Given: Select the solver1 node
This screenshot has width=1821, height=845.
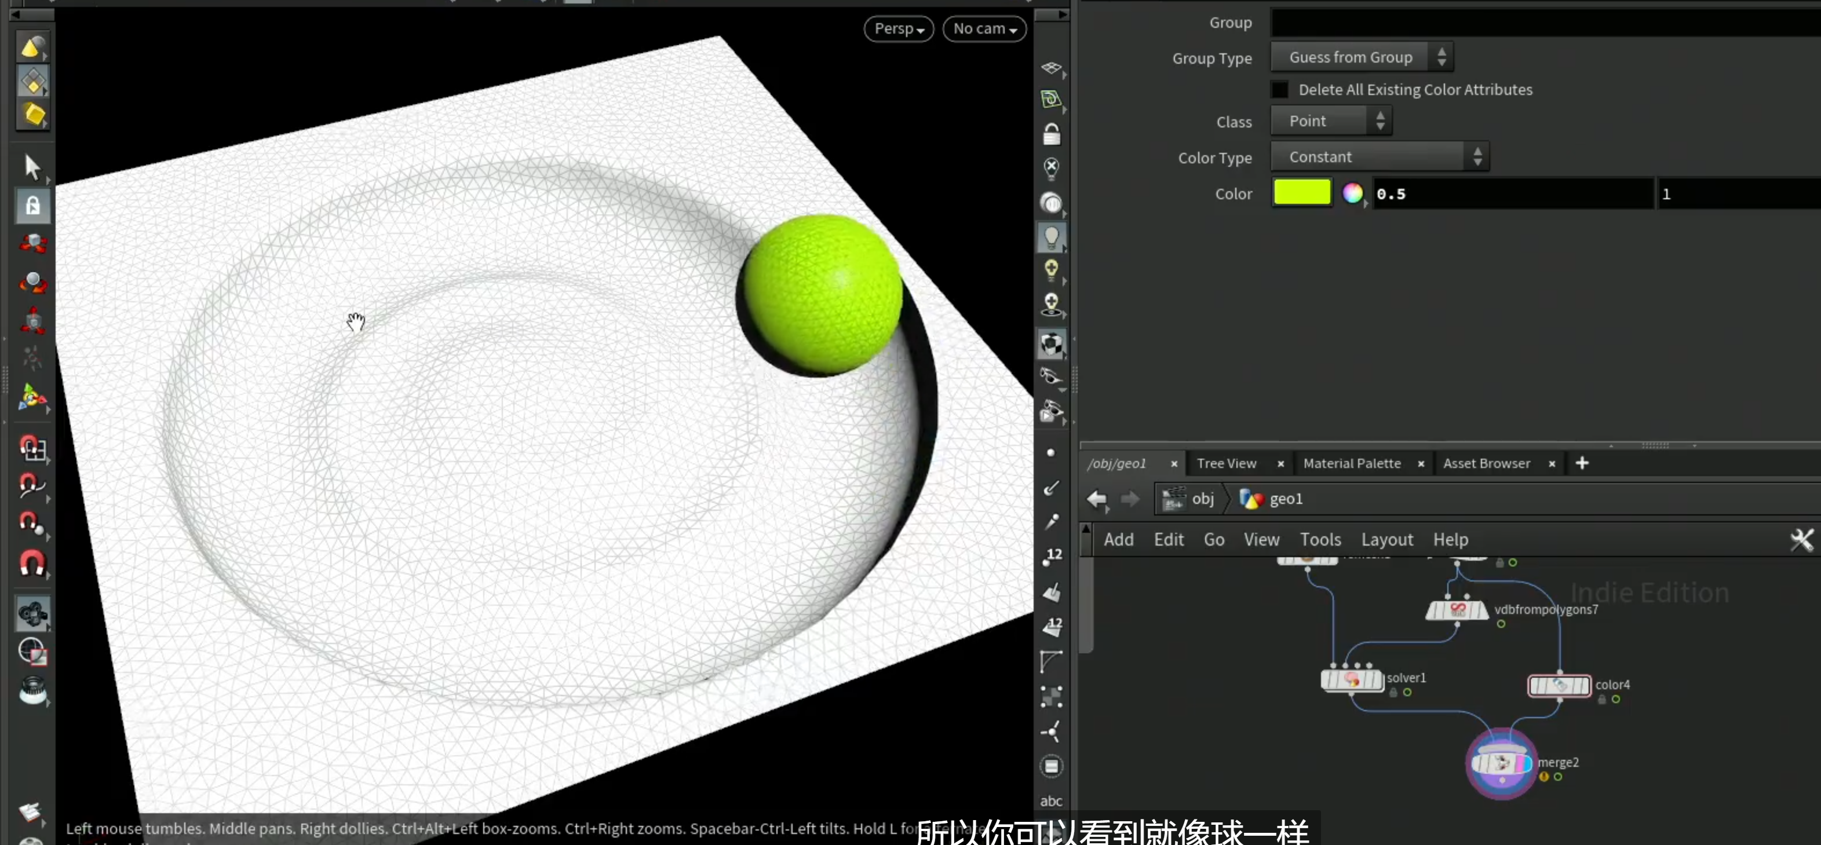Looking at the screenshot, I should point(1352,680).
